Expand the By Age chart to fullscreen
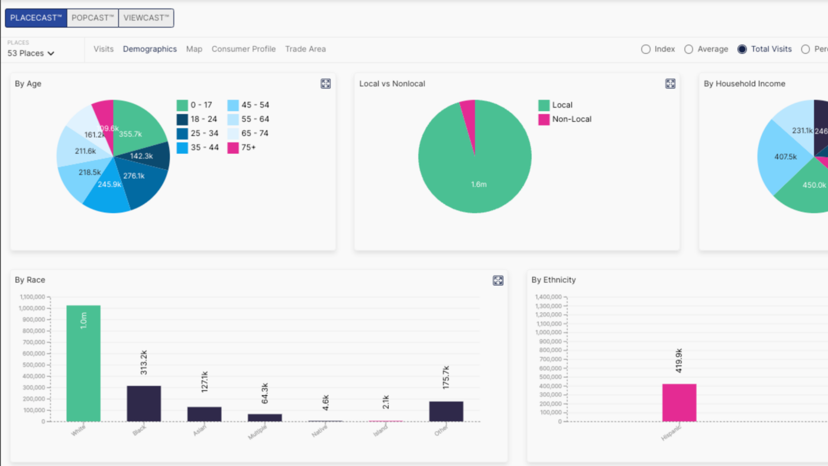Image resolution: width=828 pixels, height=466 pixels. tap(325, 84)
